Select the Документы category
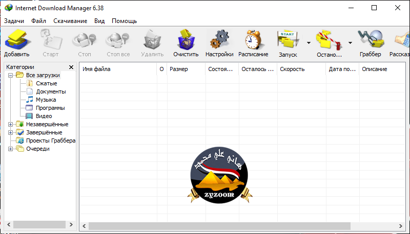Screen dimensions: 410x234 pos(51,91)
